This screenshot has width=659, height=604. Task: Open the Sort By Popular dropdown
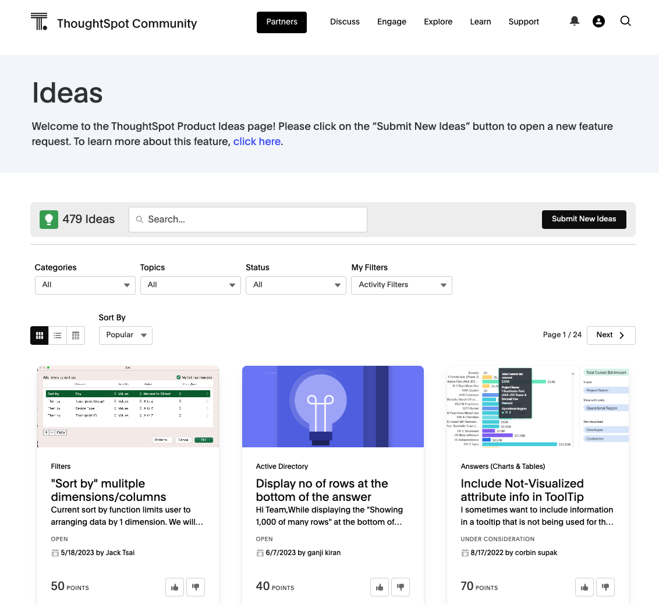pos(126,335)
